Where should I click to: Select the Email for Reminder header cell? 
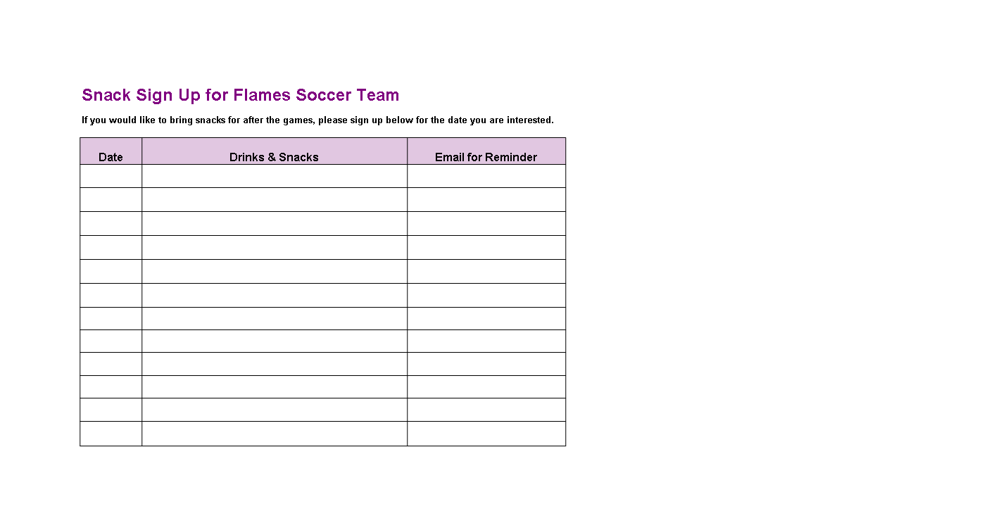(x=486, y=151)
